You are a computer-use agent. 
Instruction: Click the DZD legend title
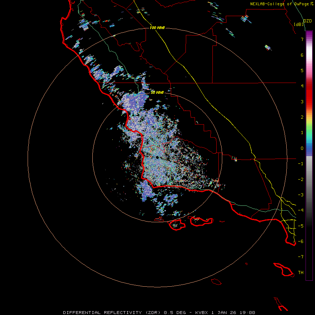click(x=308, y=21)
